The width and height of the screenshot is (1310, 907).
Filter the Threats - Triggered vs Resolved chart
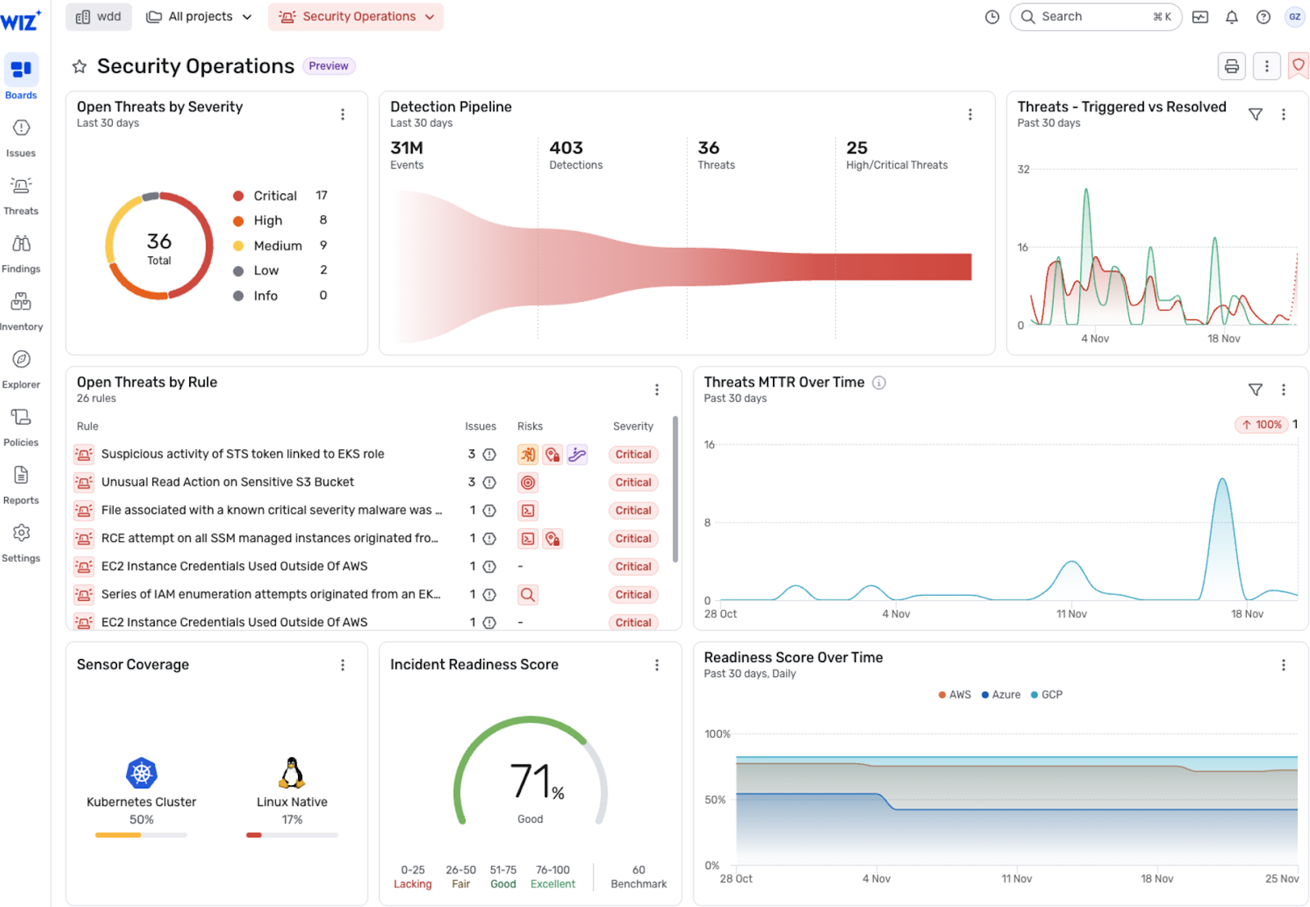point(1257,115)
